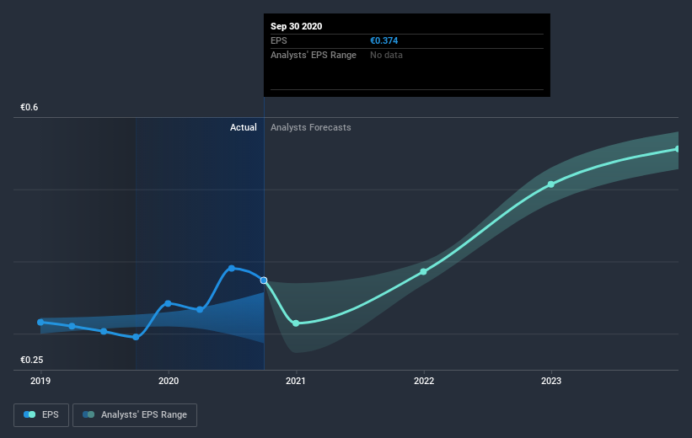Click the 2019 x-axis label

click(40, 381)
